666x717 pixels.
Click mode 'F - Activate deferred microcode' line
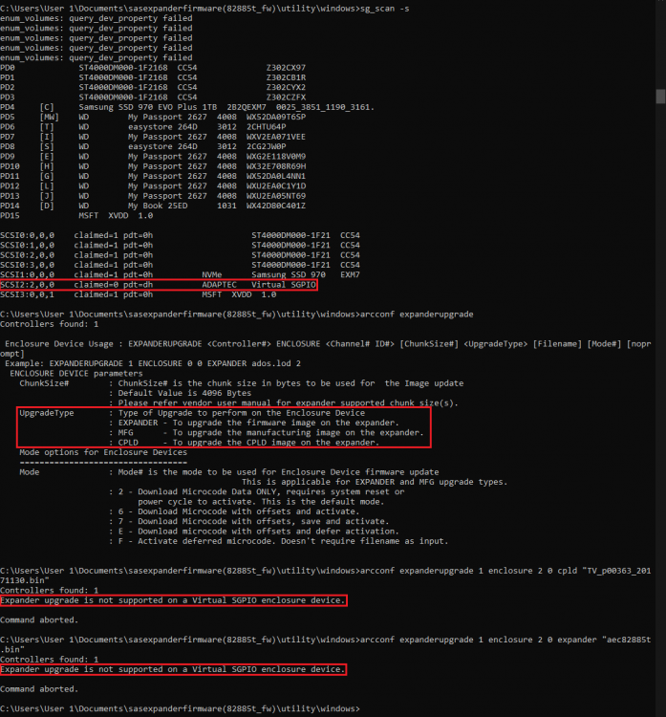click(284, 541)
